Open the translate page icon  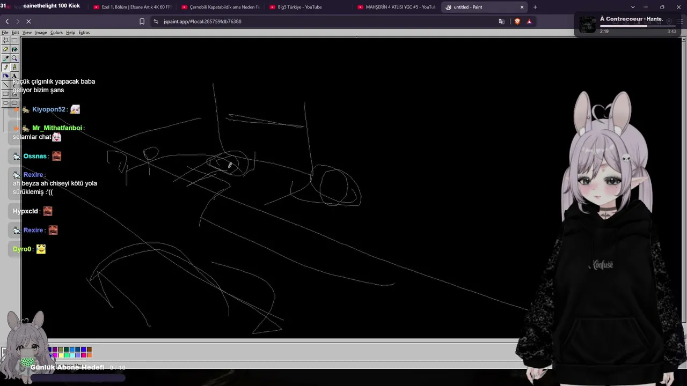501,21
